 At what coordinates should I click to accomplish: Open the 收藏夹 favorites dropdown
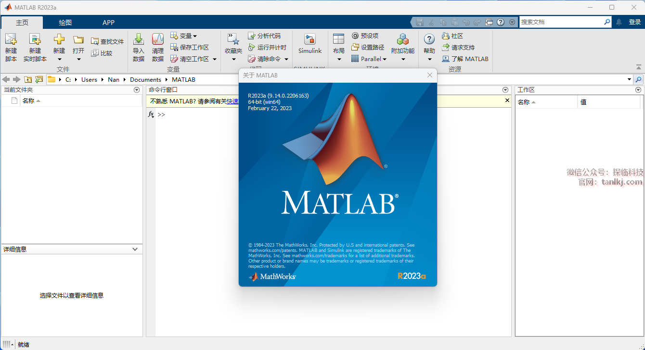coord(233,60)
